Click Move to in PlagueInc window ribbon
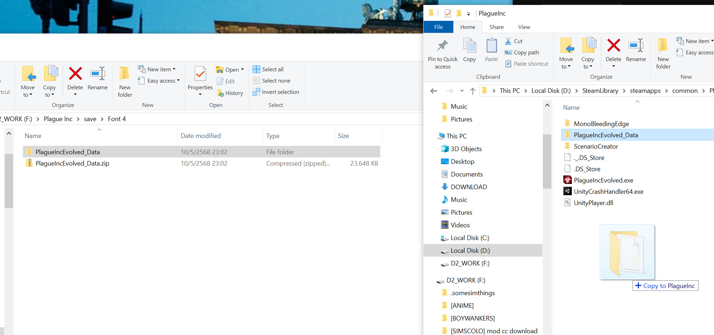The width and height of the screenshot is (714, 335). (x=566, y=53)
